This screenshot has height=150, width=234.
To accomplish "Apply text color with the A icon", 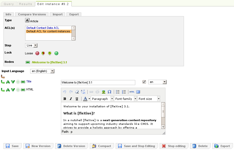I will tap(85, 99).
